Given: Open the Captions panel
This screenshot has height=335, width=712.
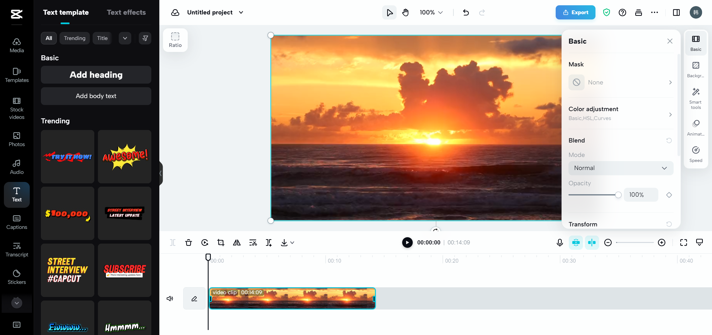Looking at the screenshot, I should [x=16, y=222].
